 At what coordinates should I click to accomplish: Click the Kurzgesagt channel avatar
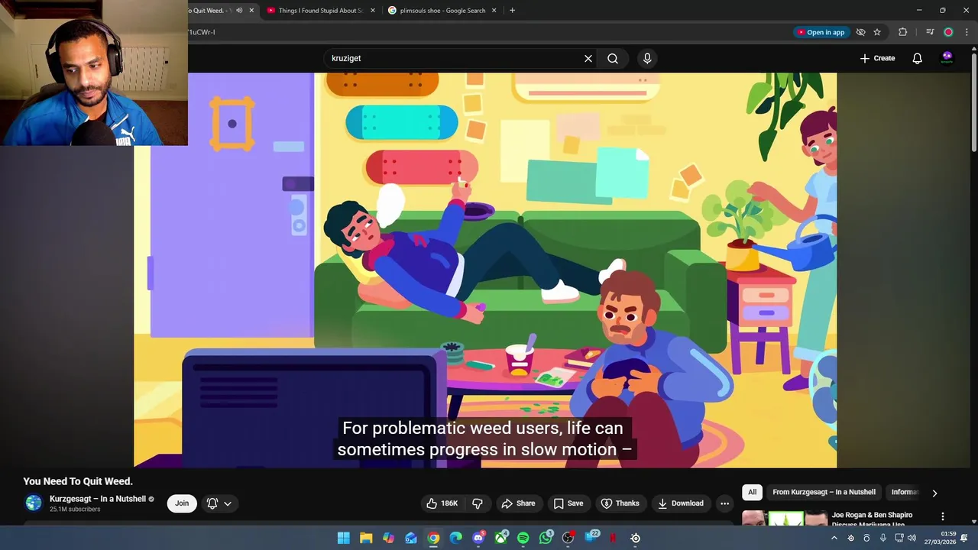tap(34, 503)
